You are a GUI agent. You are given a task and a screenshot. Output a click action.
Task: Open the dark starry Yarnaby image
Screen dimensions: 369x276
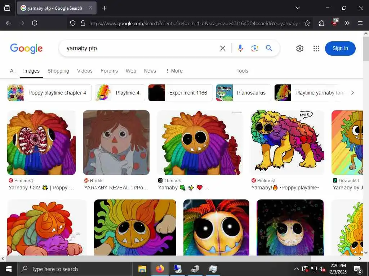click(290, 227)
